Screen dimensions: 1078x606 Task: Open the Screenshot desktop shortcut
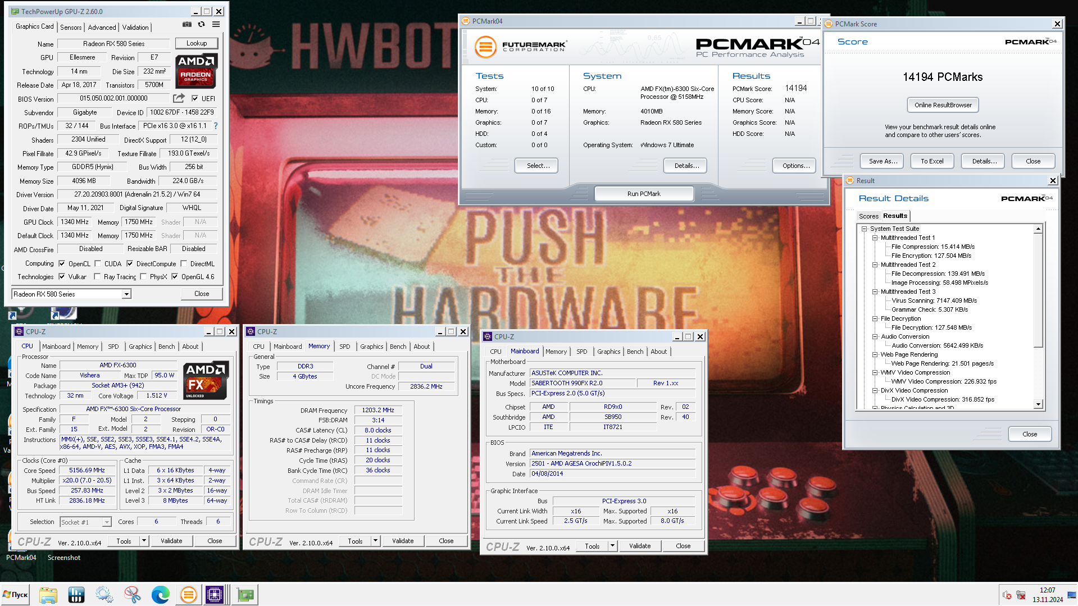(x=64, y=558)
